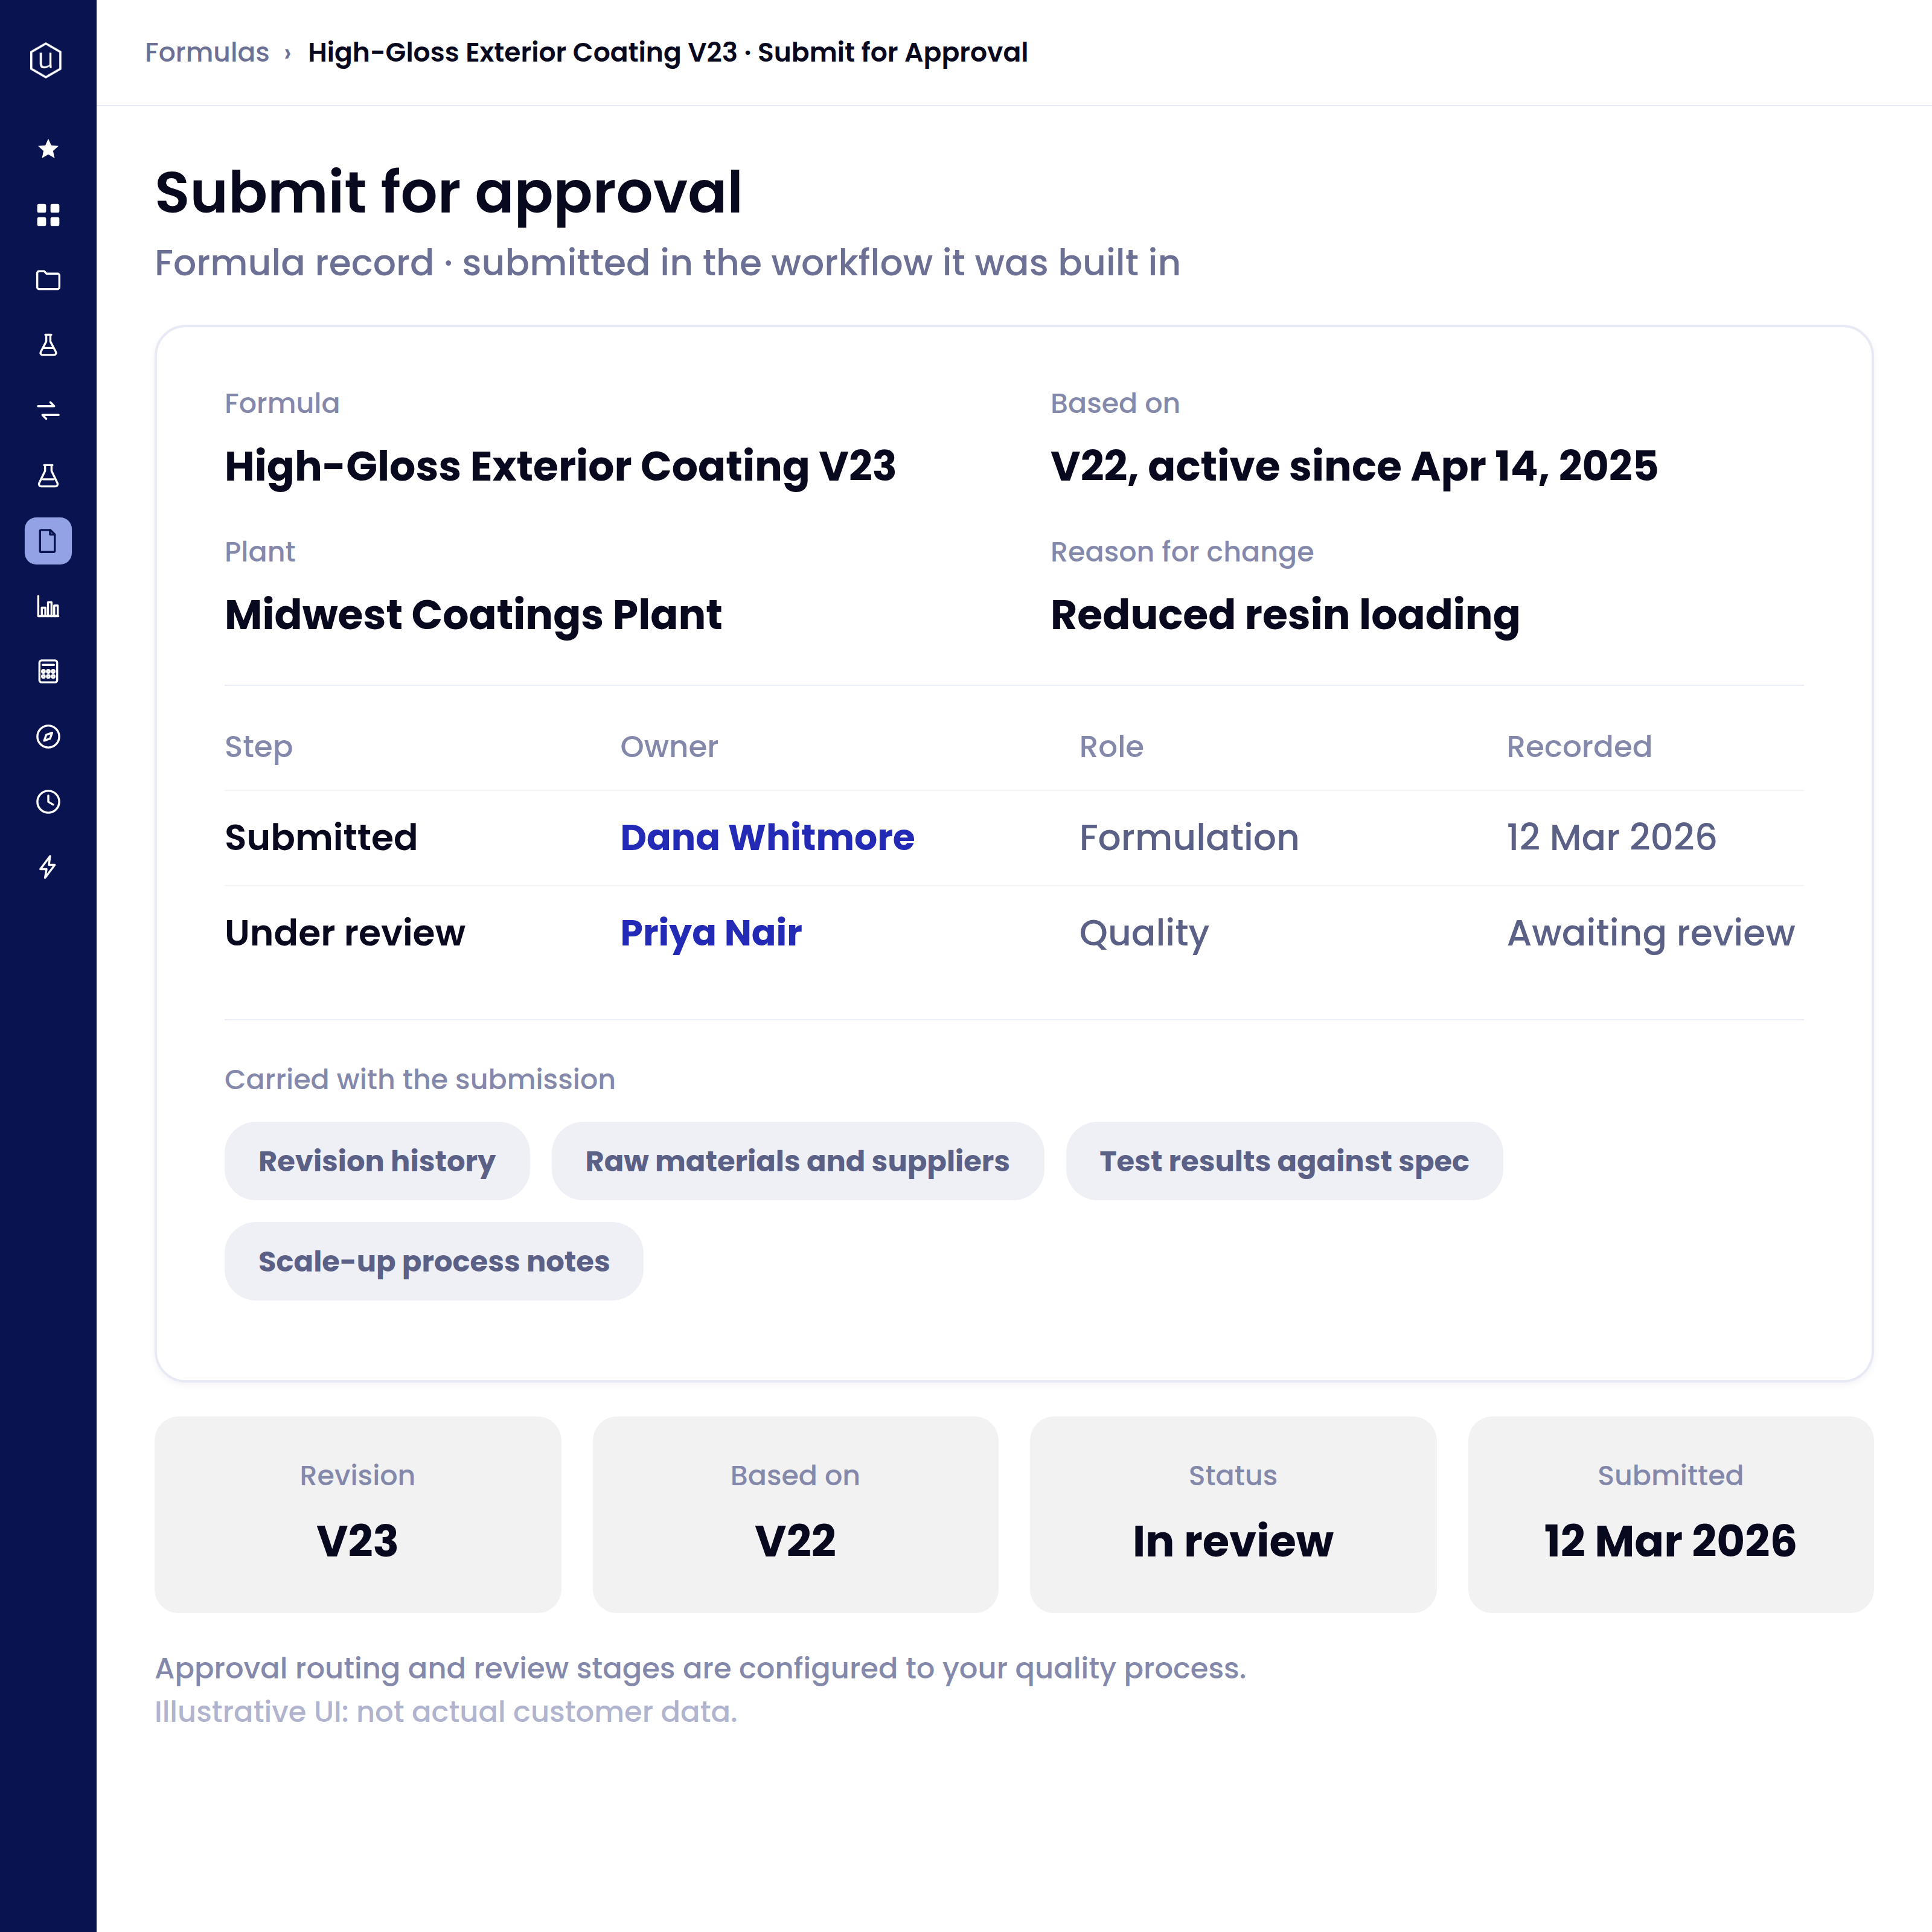Select the folder icon in sidebar
This screenshot has width=1932, height=1932.
(x=48, y=280)
